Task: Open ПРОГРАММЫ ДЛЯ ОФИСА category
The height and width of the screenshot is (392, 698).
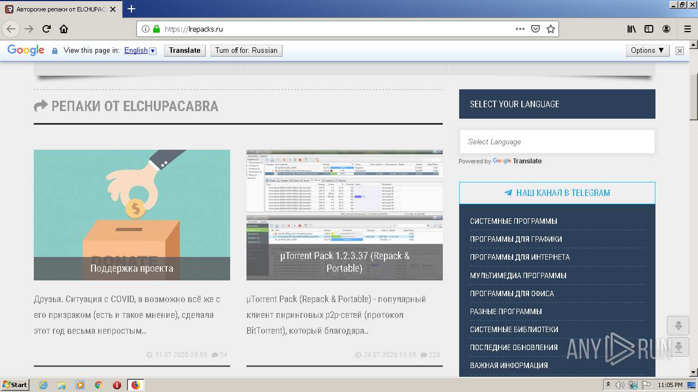Action: (512, 293)
